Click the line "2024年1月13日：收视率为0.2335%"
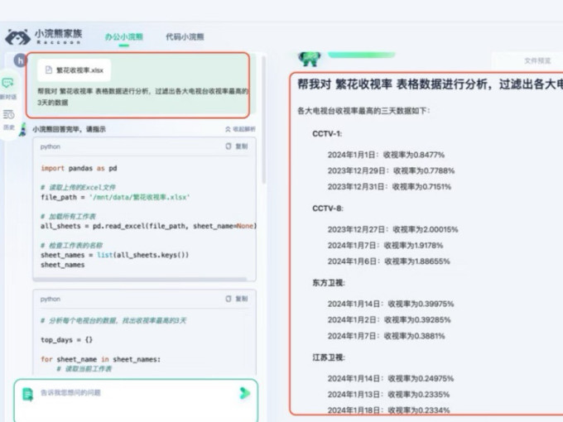Screen dimensions: 563x422 pyautogui.click(x=388, y=395)
